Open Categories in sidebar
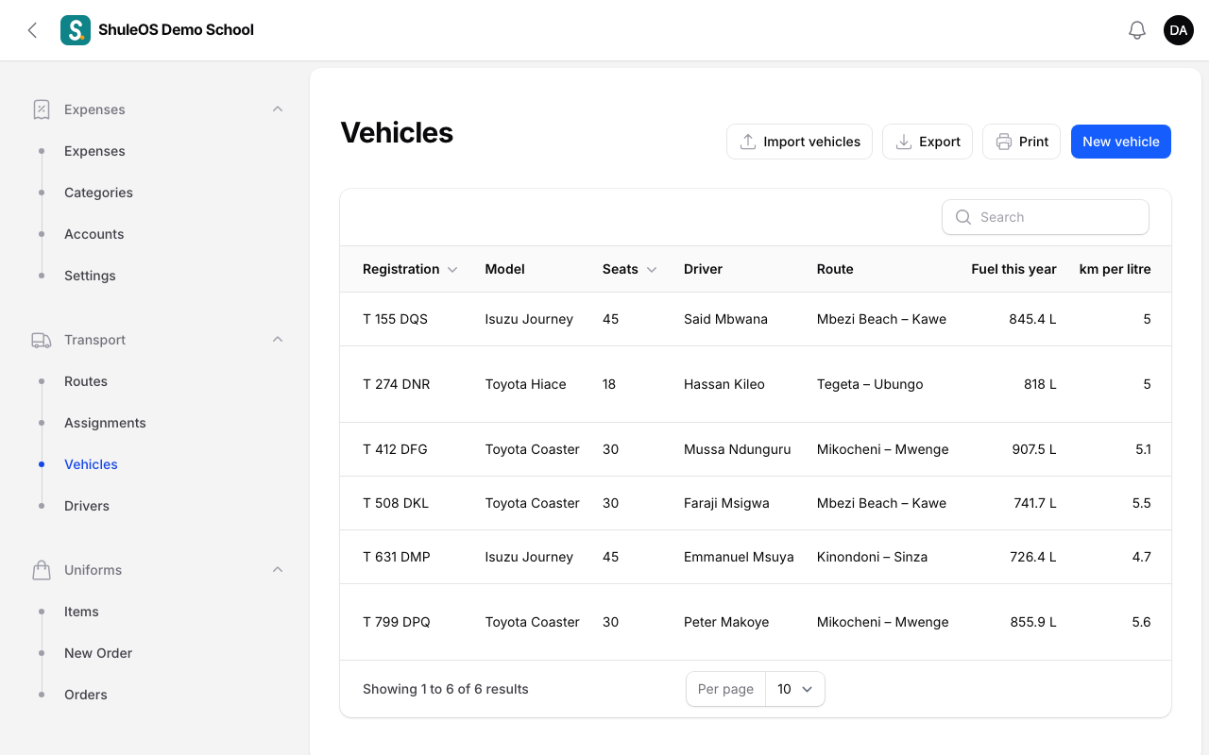1209x755 pixels. [x=98, y=193]
